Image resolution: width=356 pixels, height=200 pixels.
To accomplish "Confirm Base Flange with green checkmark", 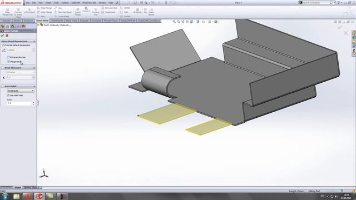I will coord(2,36).
